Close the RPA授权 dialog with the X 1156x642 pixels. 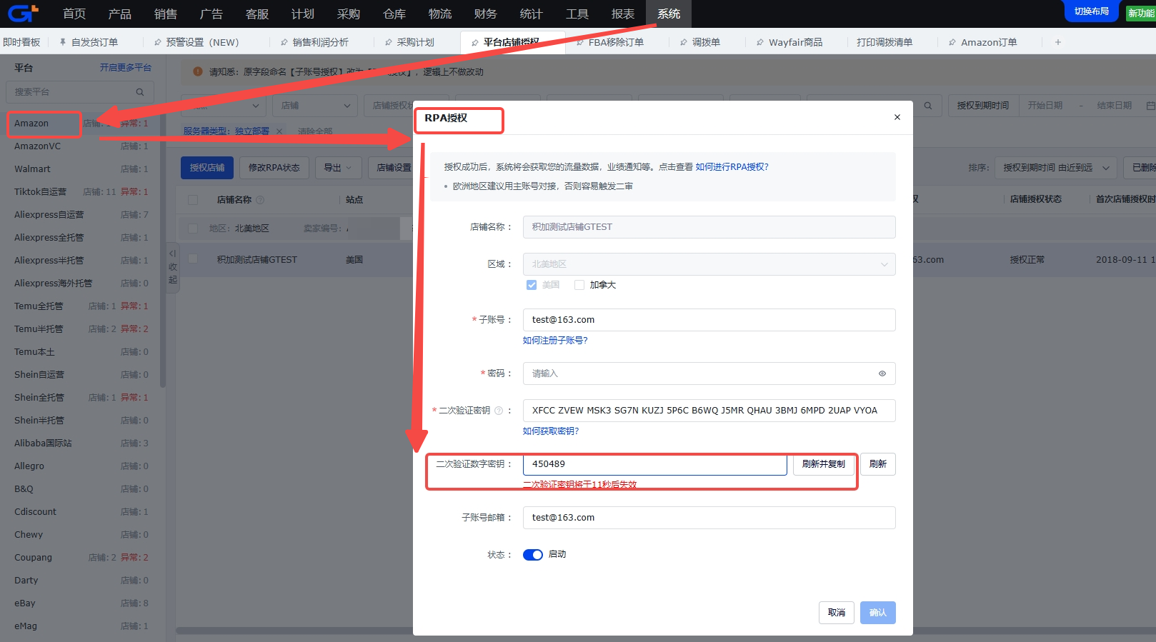897,117
